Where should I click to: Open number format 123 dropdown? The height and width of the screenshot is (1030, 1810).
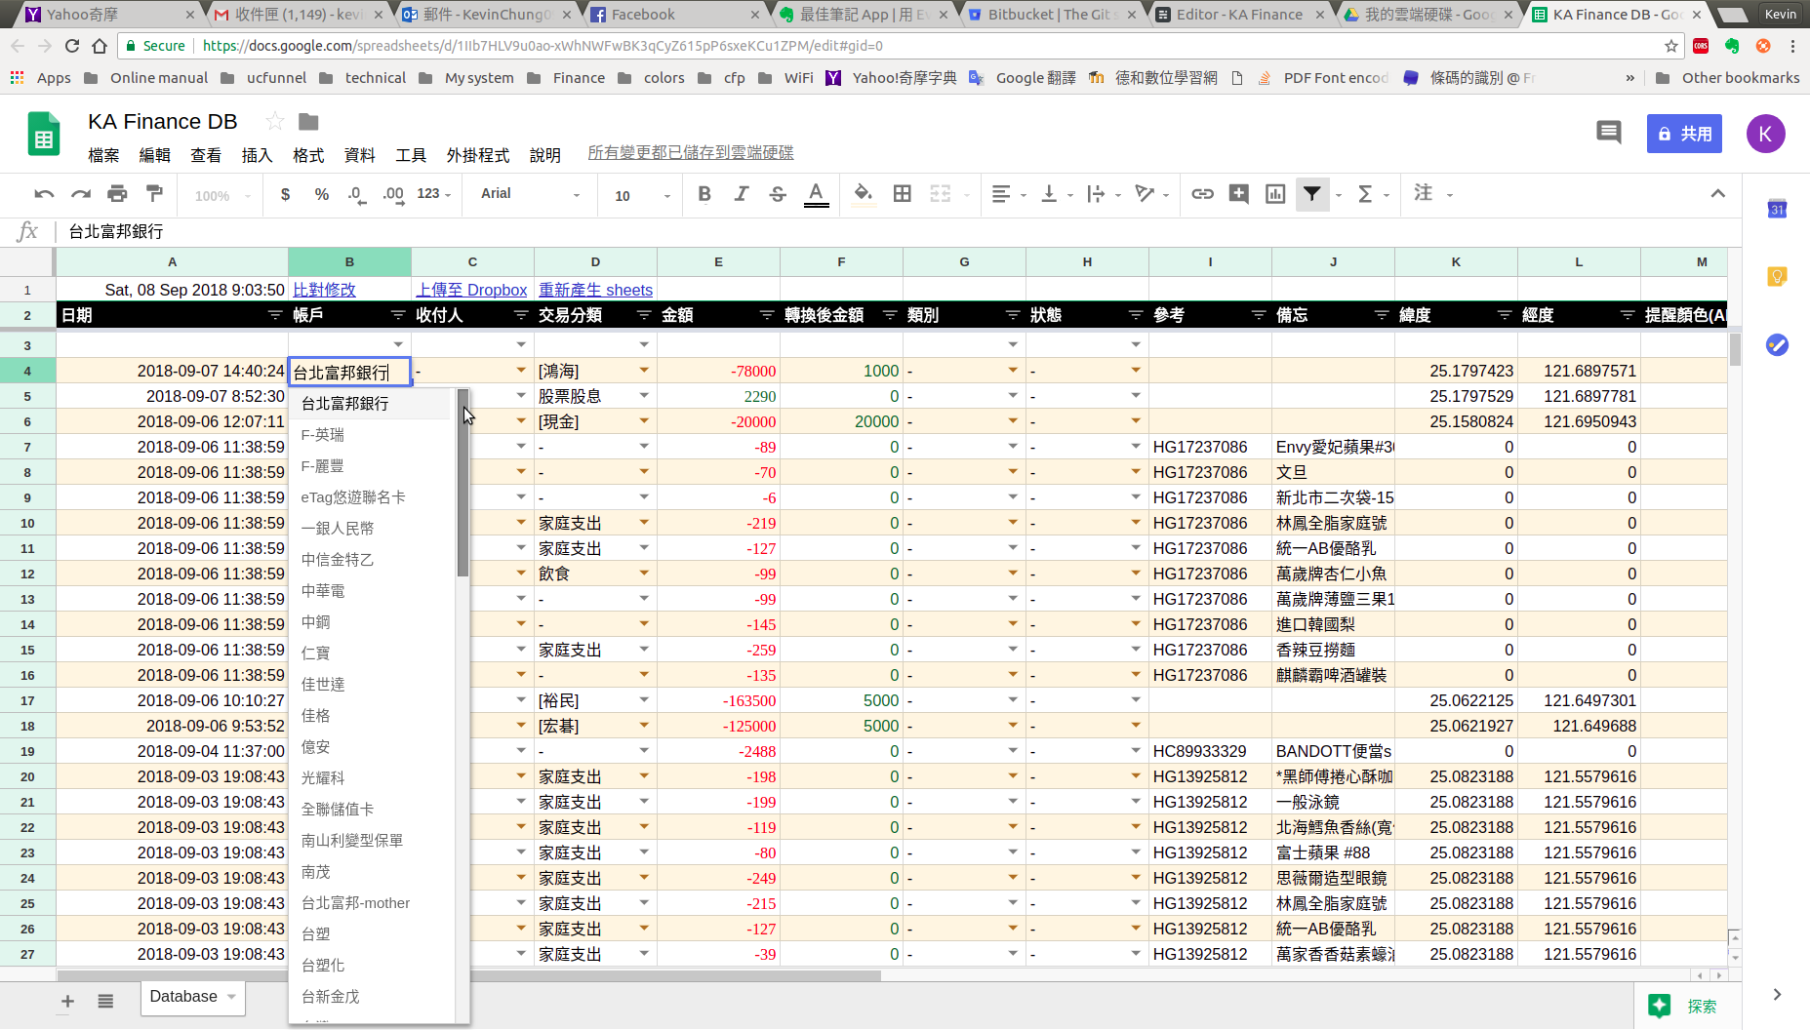point(433,194)
